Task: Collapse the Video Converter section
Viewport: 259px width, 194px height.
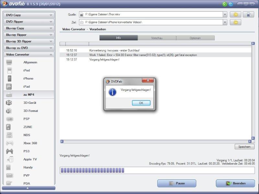Action: pos(29,55)
